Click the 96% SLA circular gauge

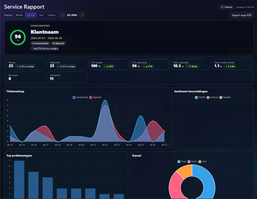18,38
